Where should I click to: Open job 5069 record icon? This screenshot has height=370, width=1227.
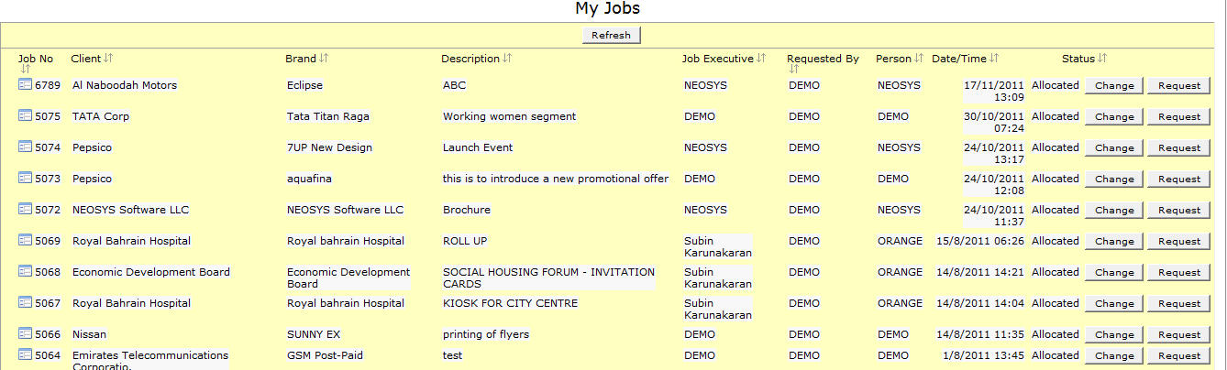point(25,241)
